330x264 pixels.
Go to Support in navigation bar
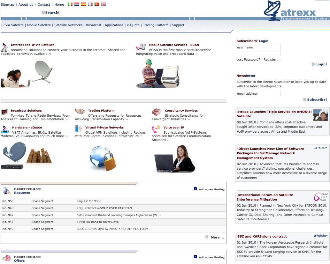[x=178, y=25]
